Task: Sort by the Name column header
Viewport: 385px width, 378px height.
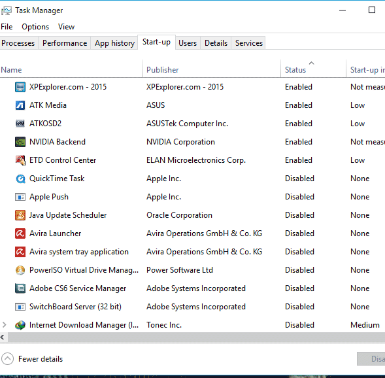Action: click(x=71, y=69)
